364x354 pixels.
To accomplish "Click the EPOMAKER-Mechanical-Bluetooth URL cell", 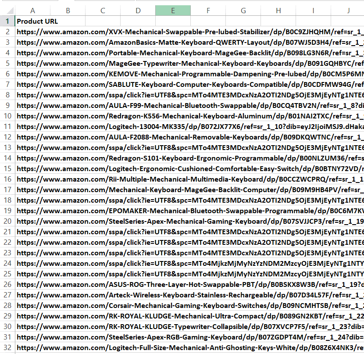I will point(189,211).
